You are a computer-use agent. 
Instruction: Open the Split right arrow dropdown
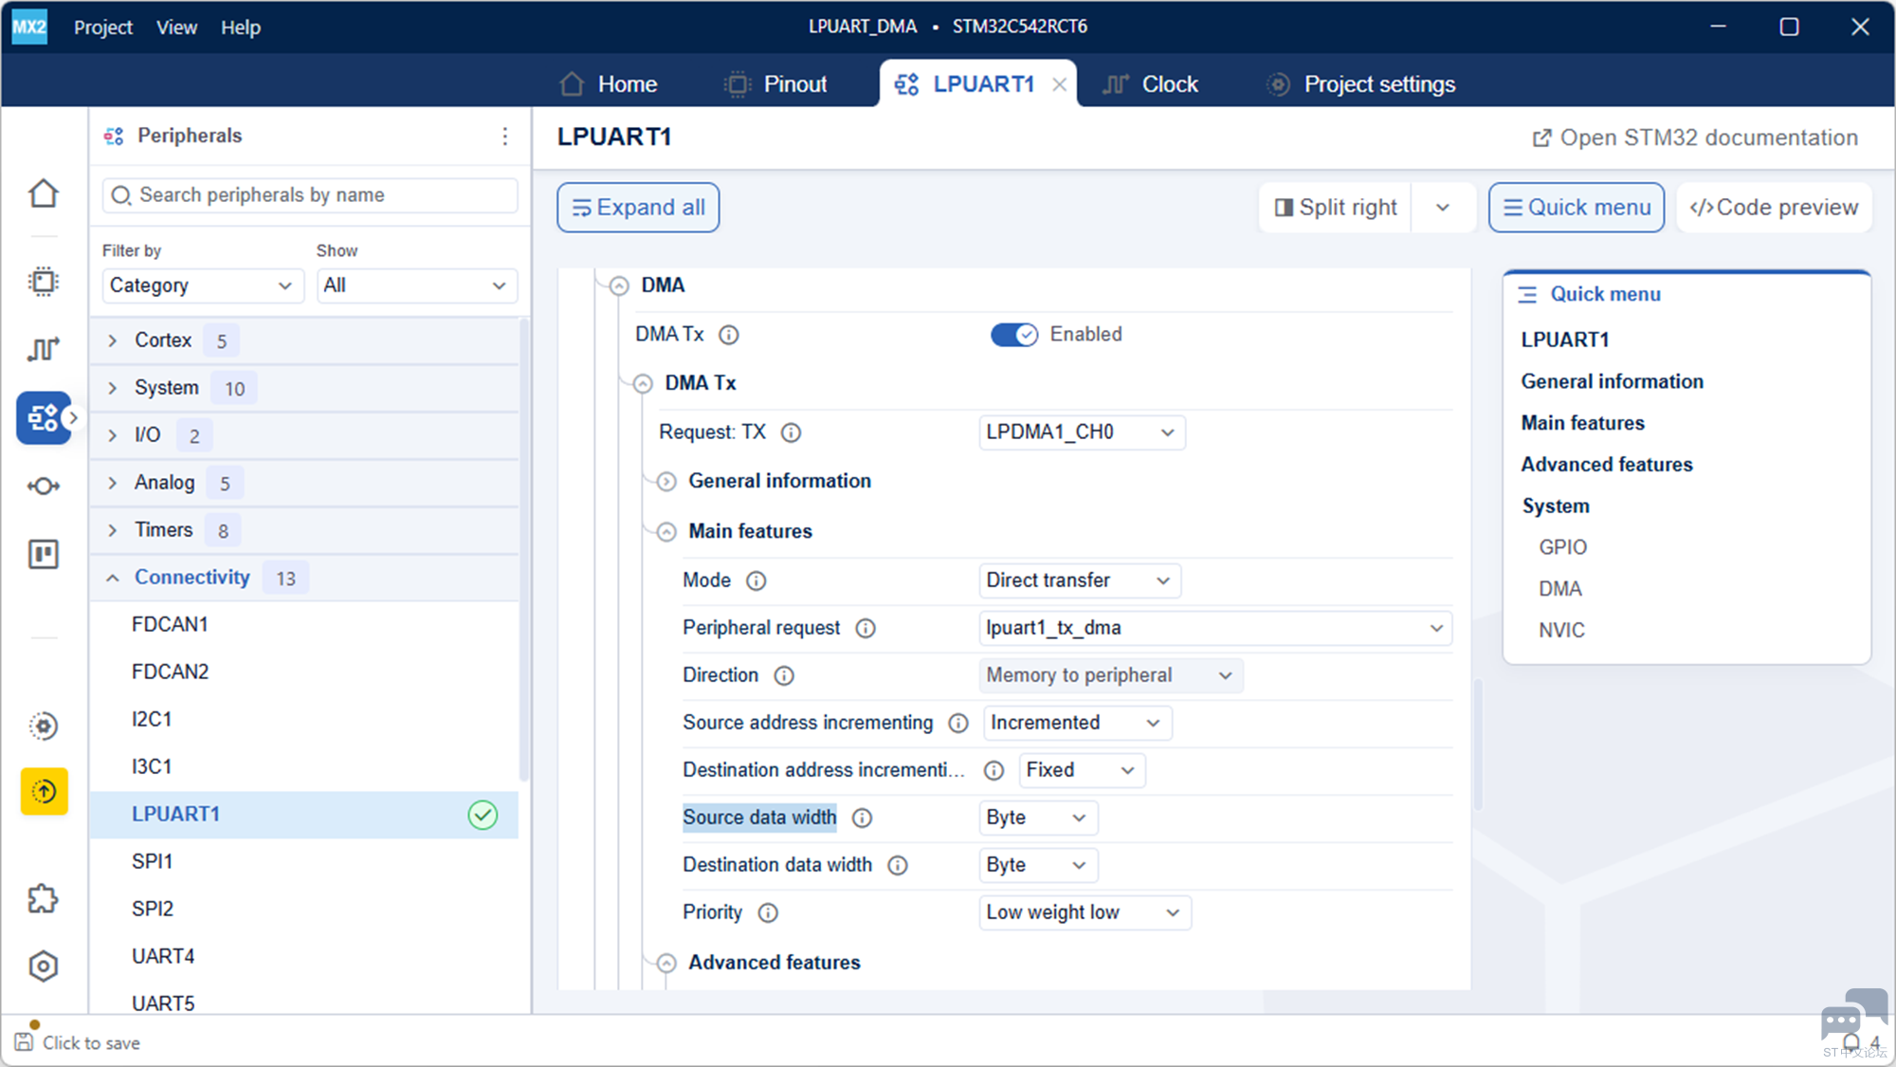pos(1443,208)
